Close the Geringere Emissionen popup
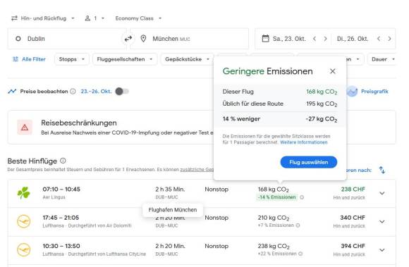Viewport: 409px width, 267px height. pos(332,71)
